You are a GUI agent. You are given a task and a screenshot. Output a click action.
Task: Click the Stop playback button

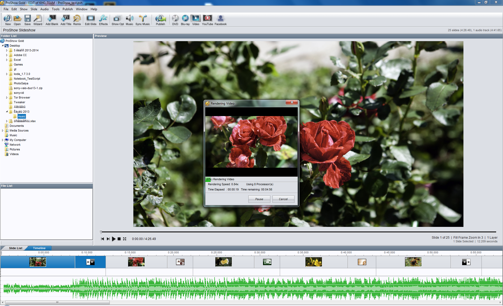tap(119, 239)
